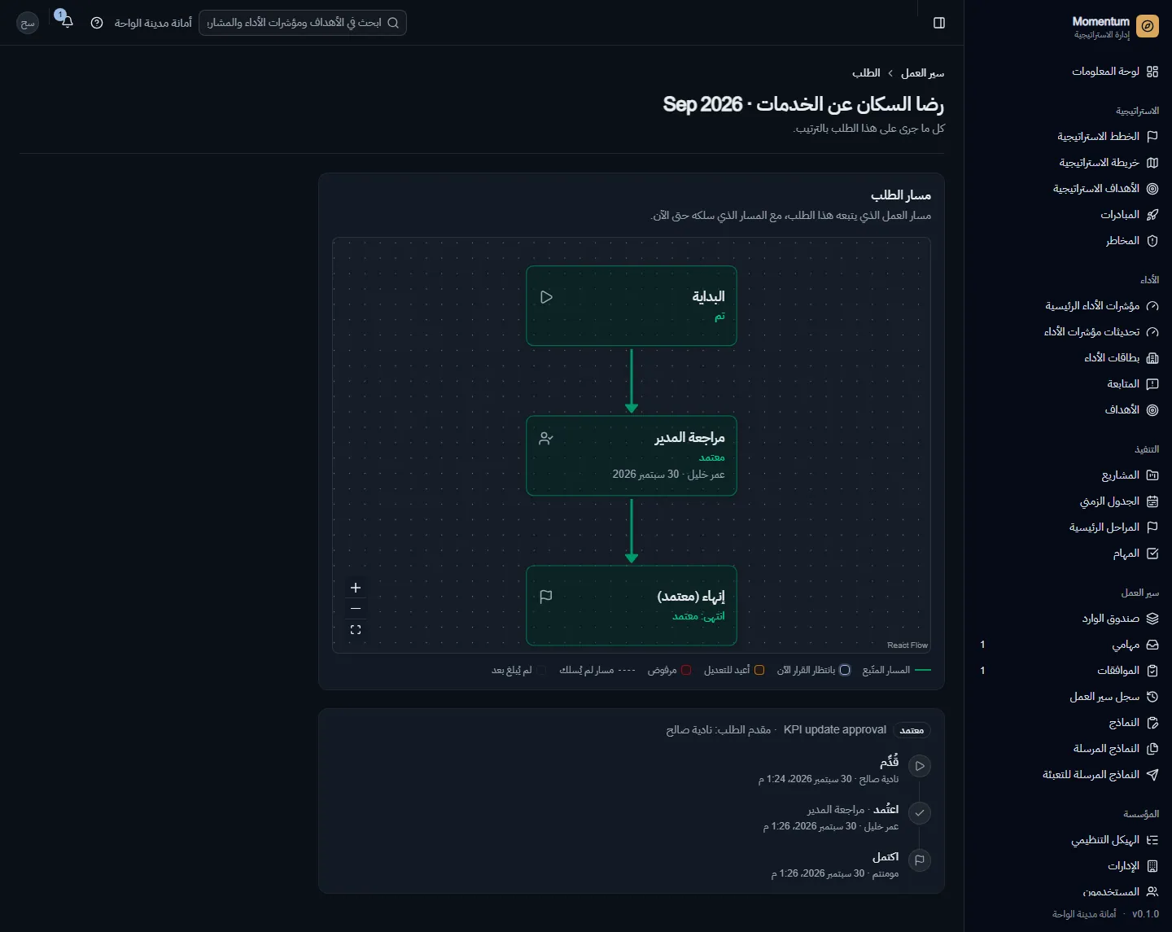Click the Momentum compass logo

click(1148, 27)
